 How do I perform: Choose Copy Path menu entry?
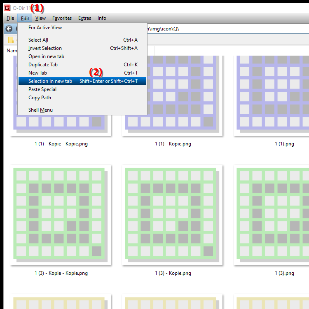pyautogui.click(x=82, y=98)
